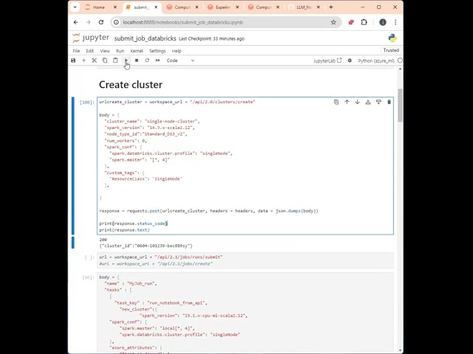The height and width of the screenshot is (354, 473).
Task: Click the Python logo icon
Action: 392,38
